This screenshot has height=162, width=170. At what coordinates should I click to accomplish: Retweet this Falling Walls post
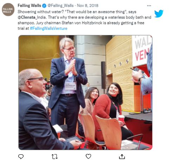(55, 156)
